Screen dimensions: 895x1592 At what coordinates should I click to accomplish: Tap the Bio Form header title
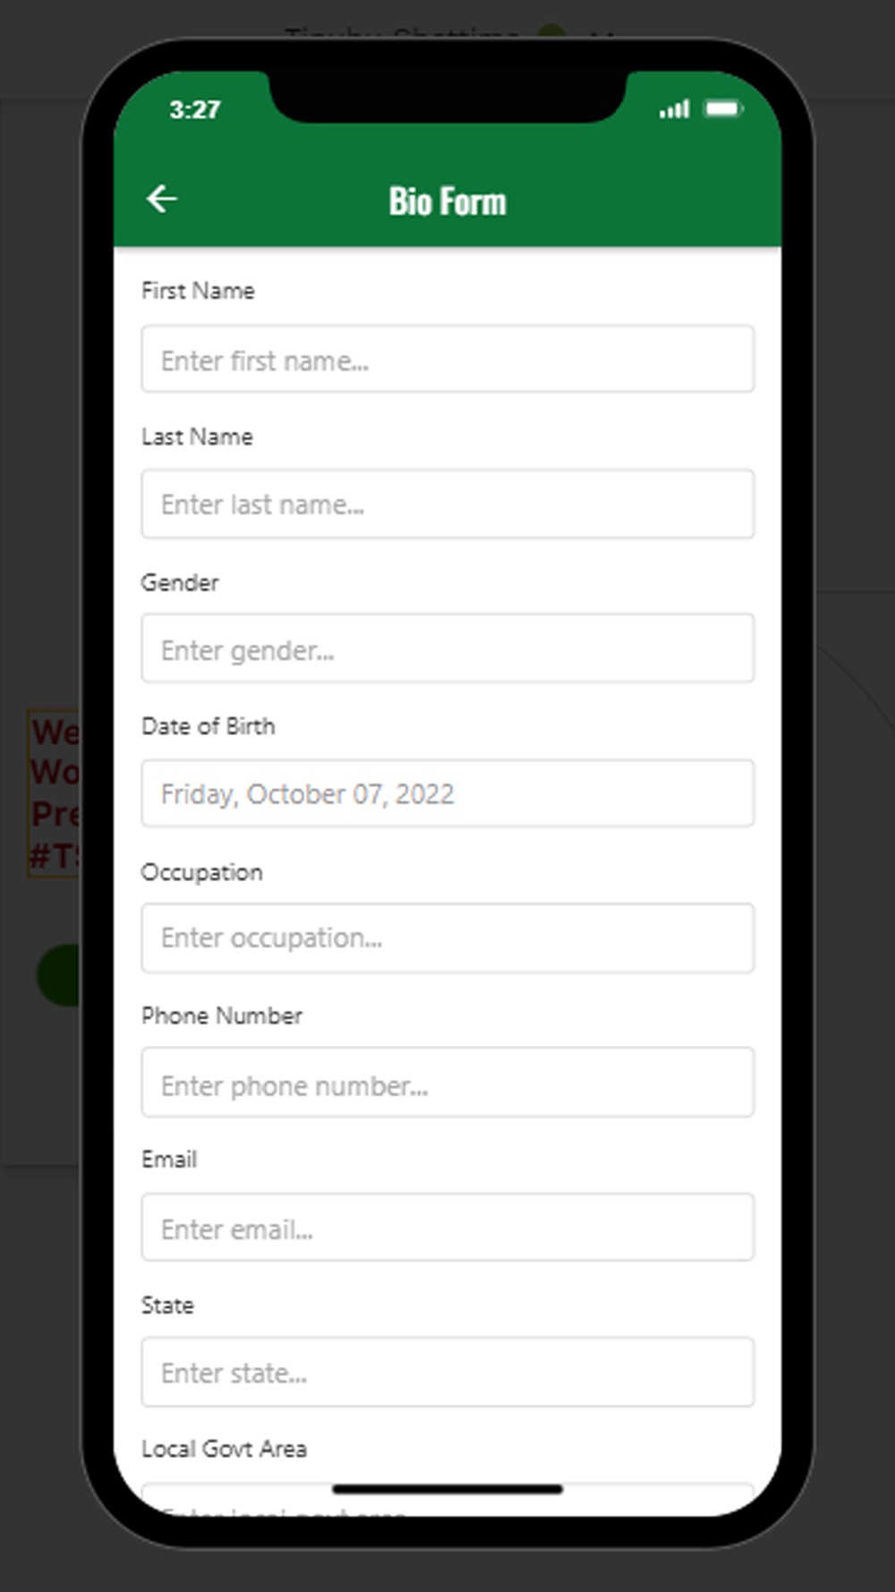point(447,201)
